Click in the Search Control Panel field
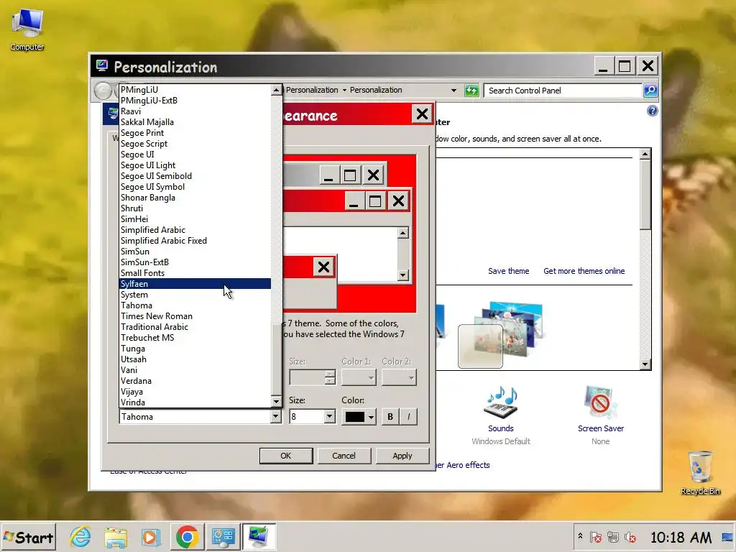The width and height of the screenshot is (736, 552). point(563,90)
